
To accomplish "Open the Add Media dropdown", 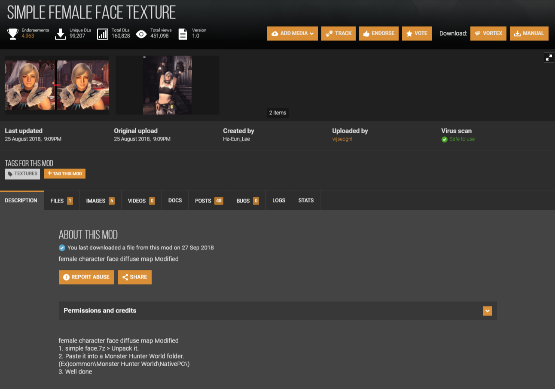I will coord(293,34).
